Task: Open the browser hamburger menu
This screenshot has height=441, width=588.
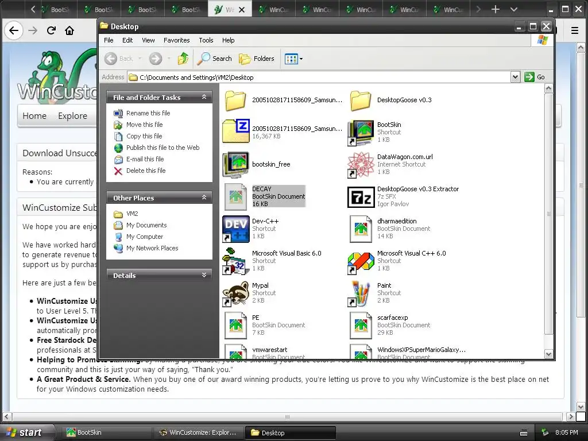Action: click(574, 30)
